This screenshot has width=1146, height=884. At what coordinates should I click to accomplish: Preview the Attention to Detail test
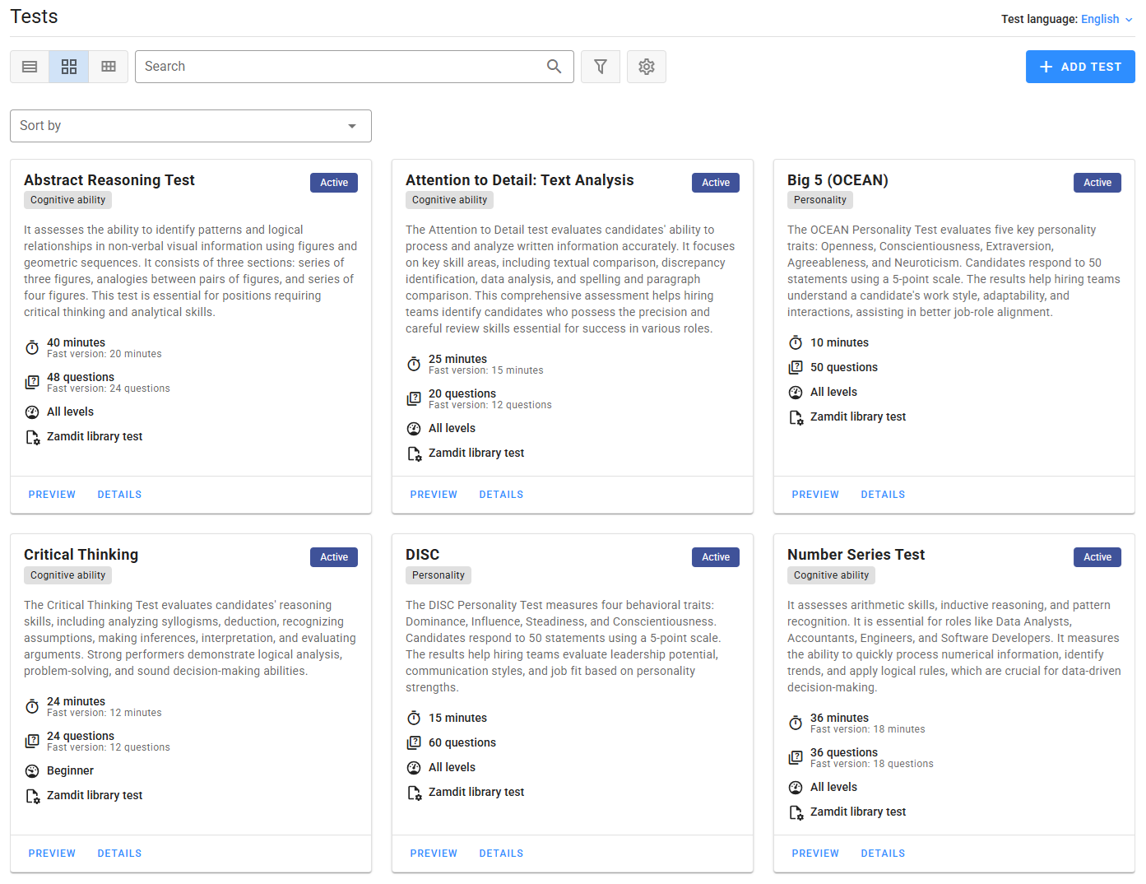point(434,494)
